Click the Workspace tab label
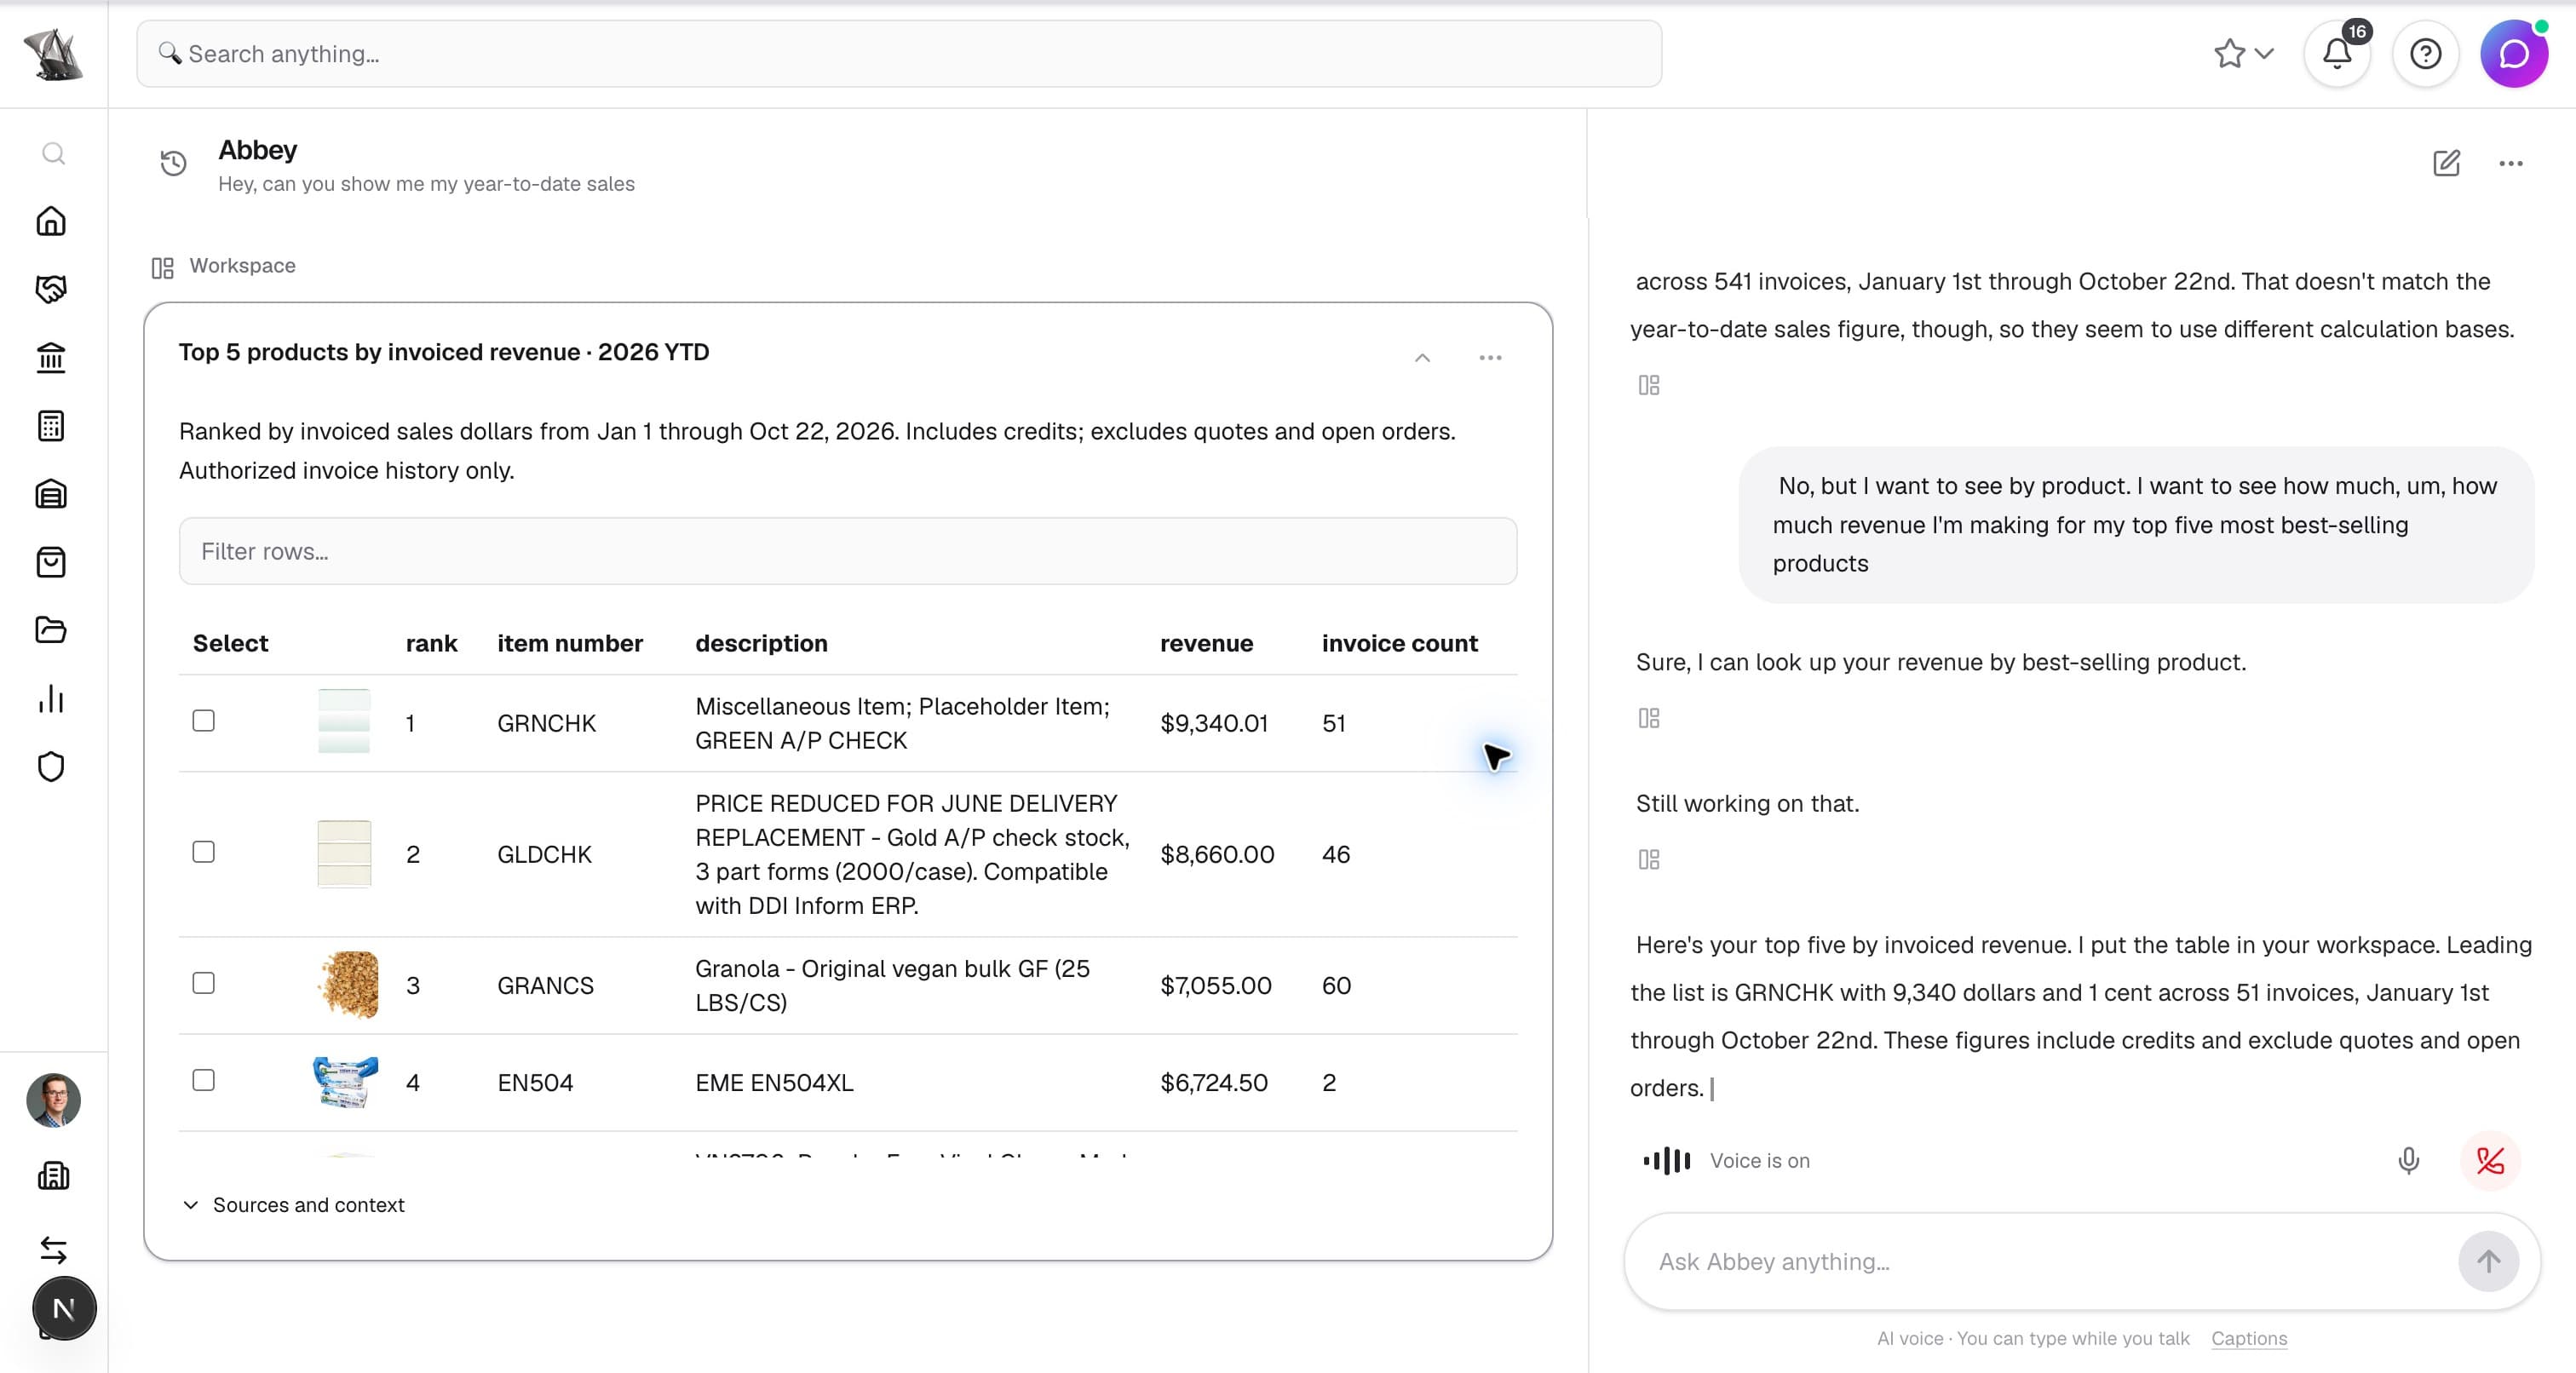Screen dimensions: 2576x1373 point(242,266)
